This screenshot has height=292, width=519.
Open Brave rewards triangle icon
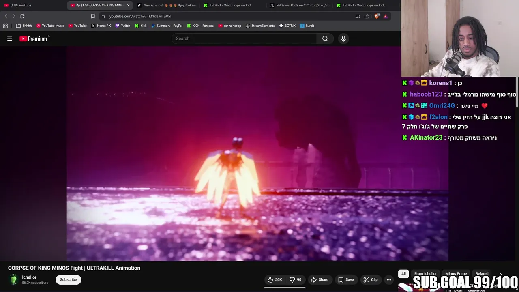tap(386, 16)
